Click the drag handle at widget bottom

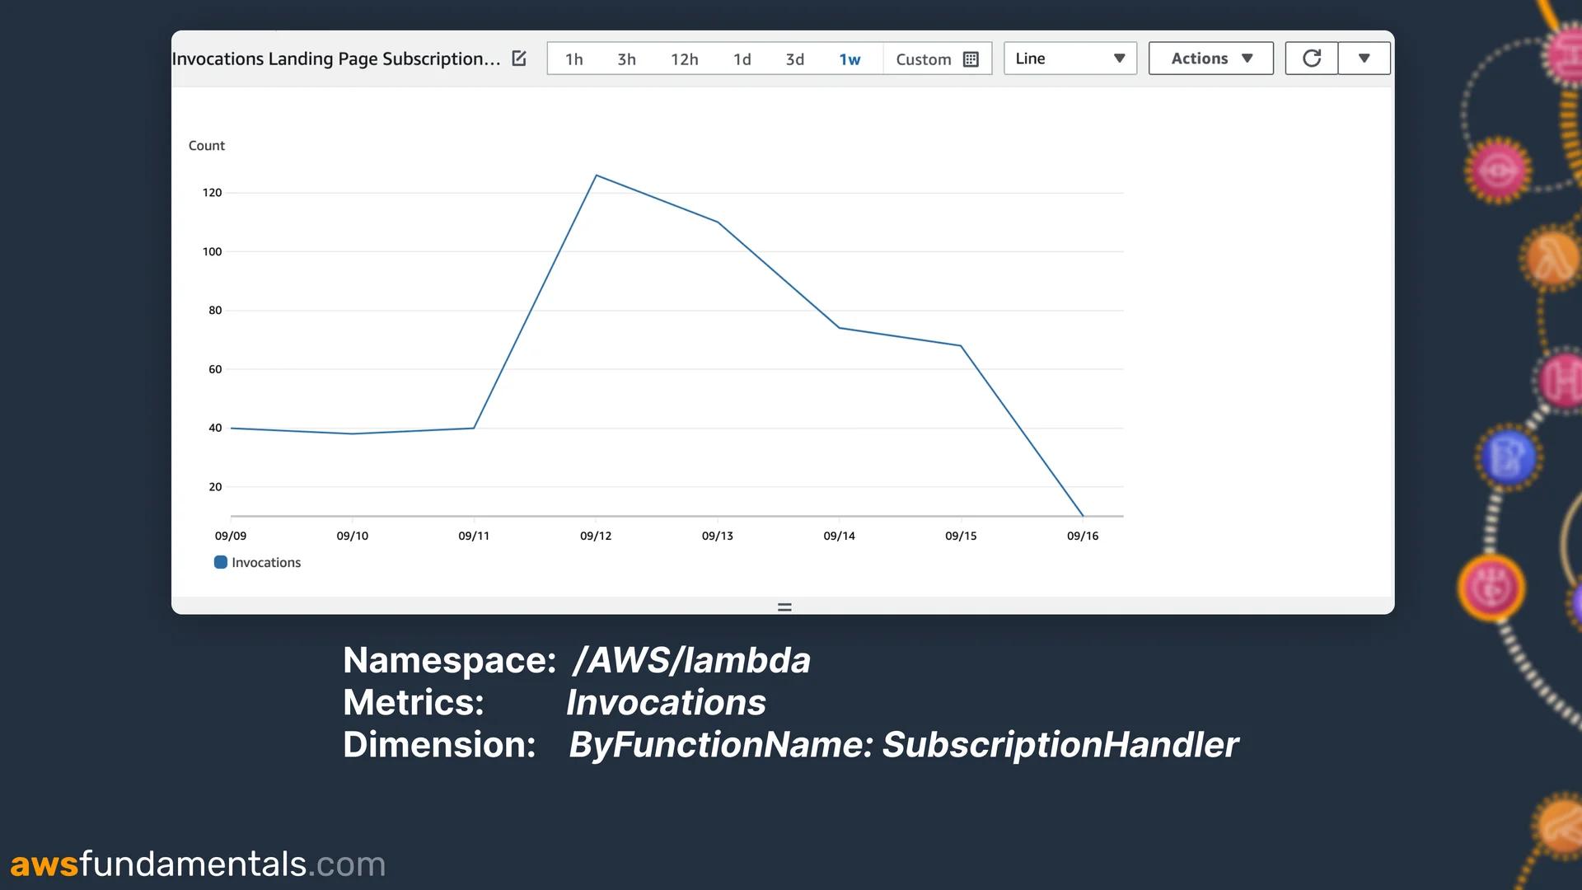tap(783, 607)
